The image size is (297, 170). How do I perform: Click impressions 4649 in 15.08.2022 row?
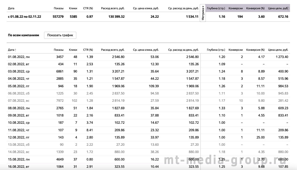coord(60,159)
